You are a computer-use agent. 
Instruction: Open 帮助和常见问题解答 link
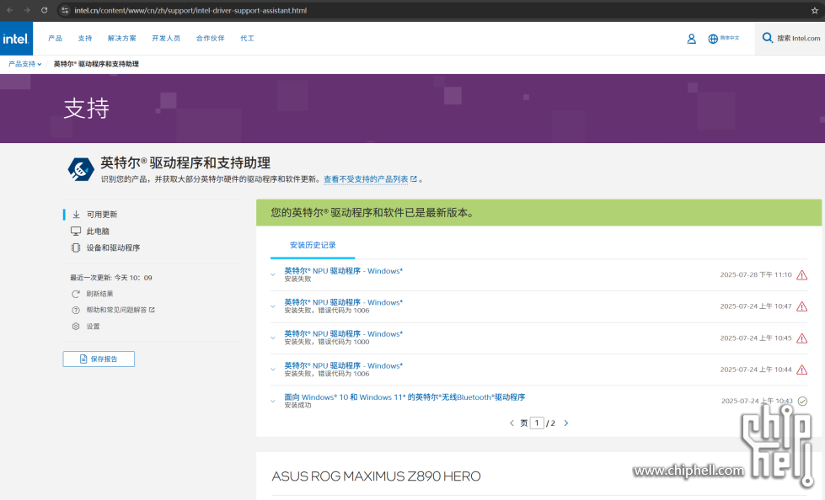121,311
